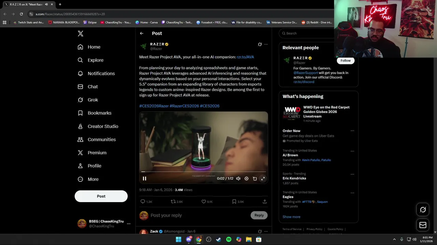This screenshot has width=437, height=245.
Task: Open the #CES2026Razer hashtag
Action: click(154, 106)
